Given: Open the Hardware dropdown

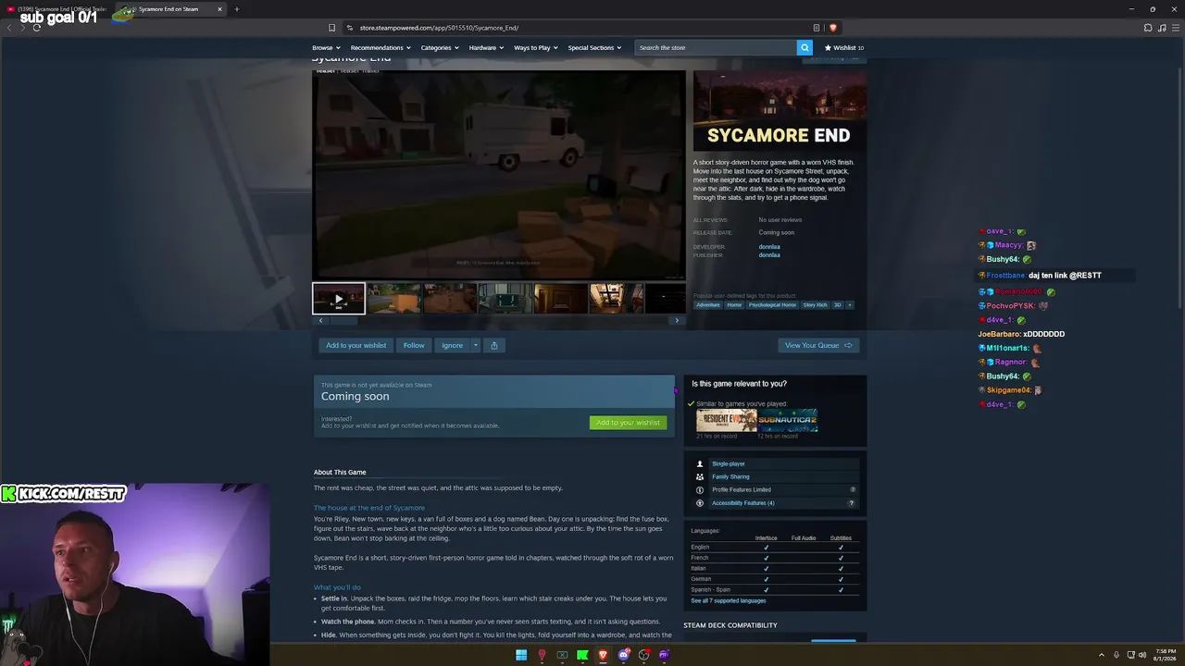Looking at the screenshot, I should click(486, 47).
